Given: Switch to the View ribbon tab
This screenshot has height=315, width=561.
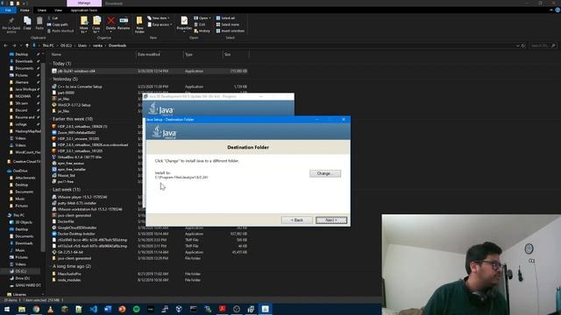Looking at the screenshot, I should [58, 10].
